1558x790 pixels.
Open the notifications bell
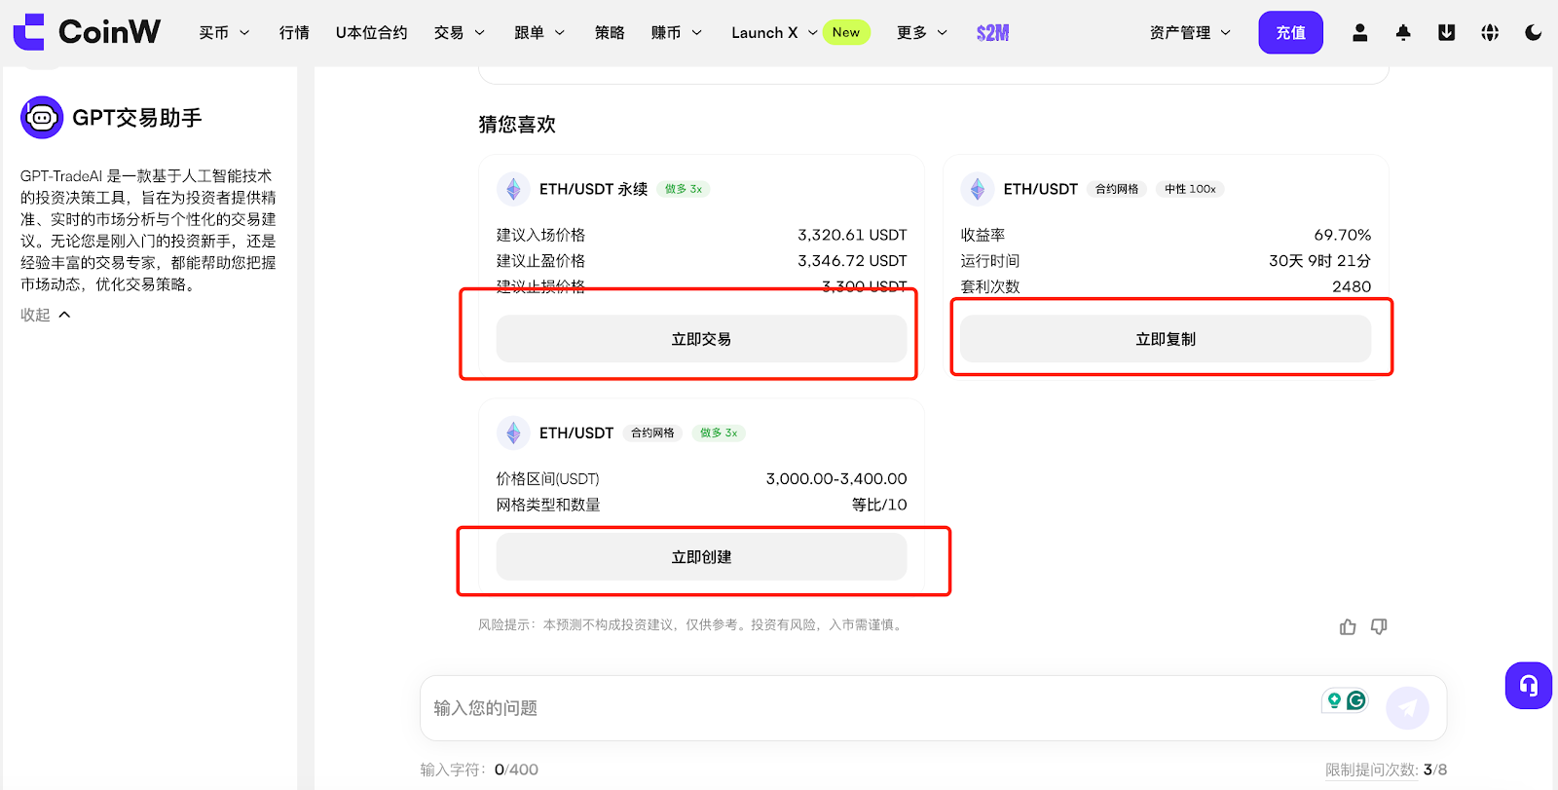click(x=1403, y=33)
